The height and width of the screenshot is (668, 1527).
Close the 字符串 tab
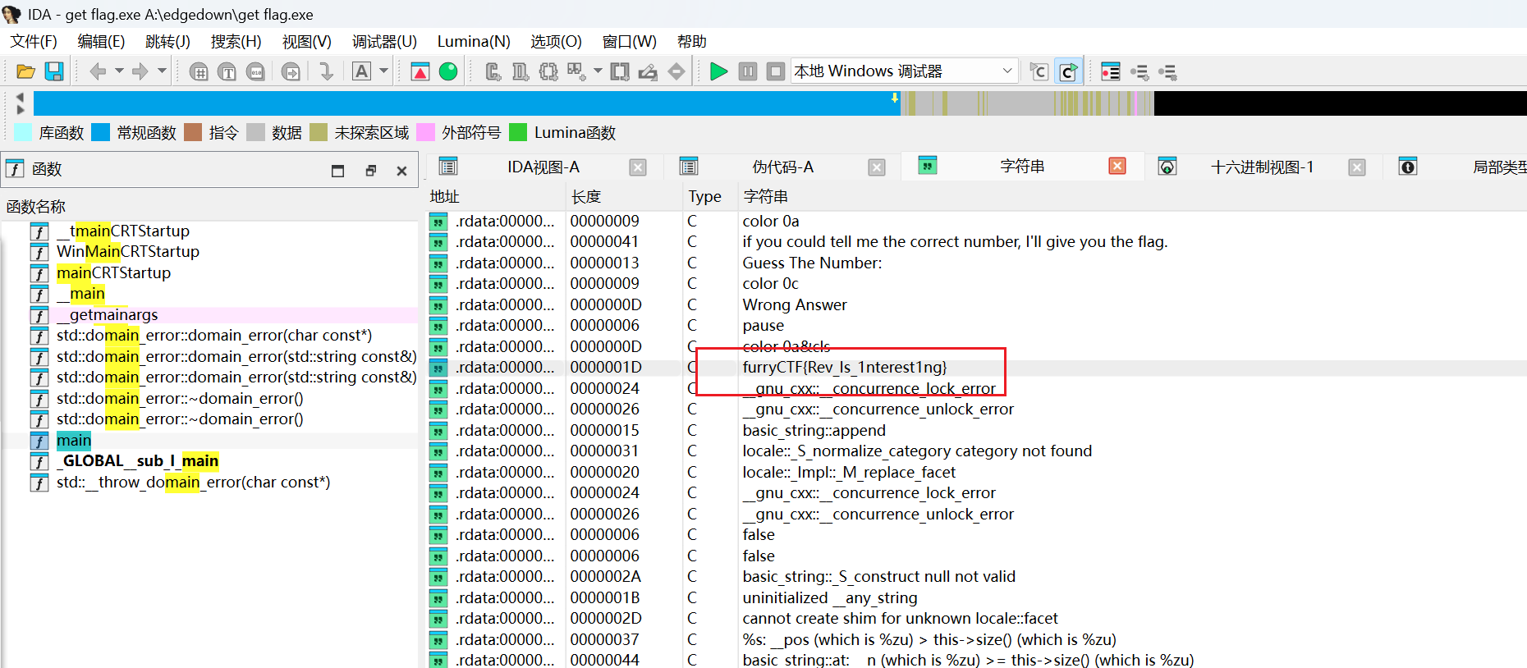[x=1117, y=167]
